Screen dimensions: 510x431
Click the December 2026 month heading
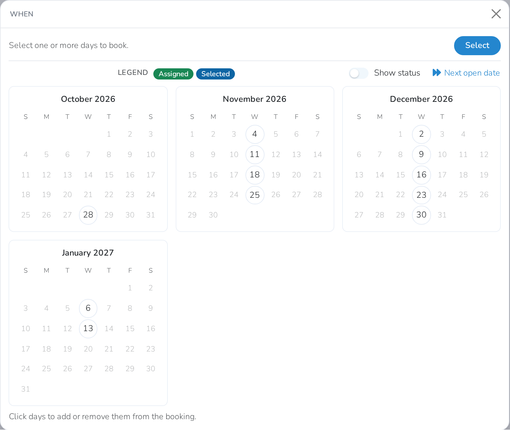coord(421,99)
